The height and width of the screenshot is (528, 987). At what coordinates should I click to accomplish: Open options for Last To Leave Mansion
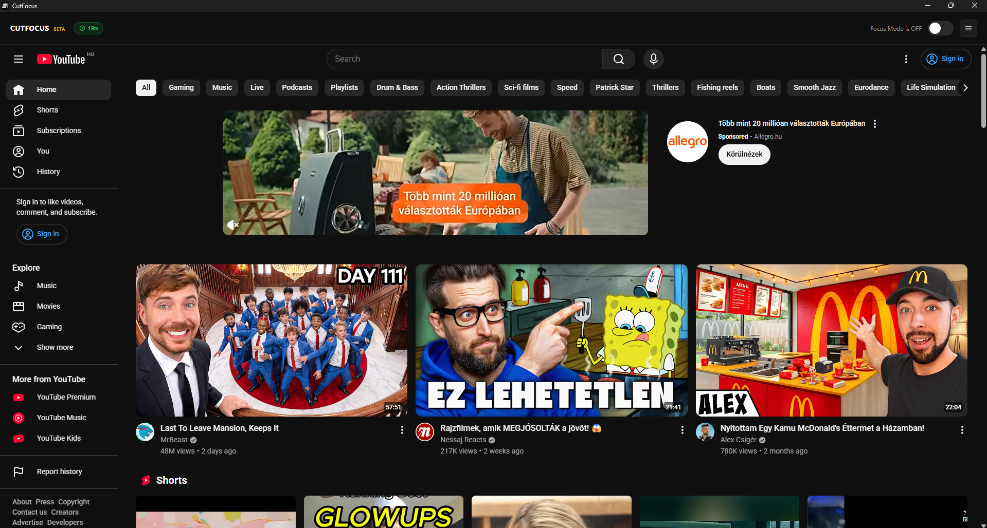tap(402, 430)
